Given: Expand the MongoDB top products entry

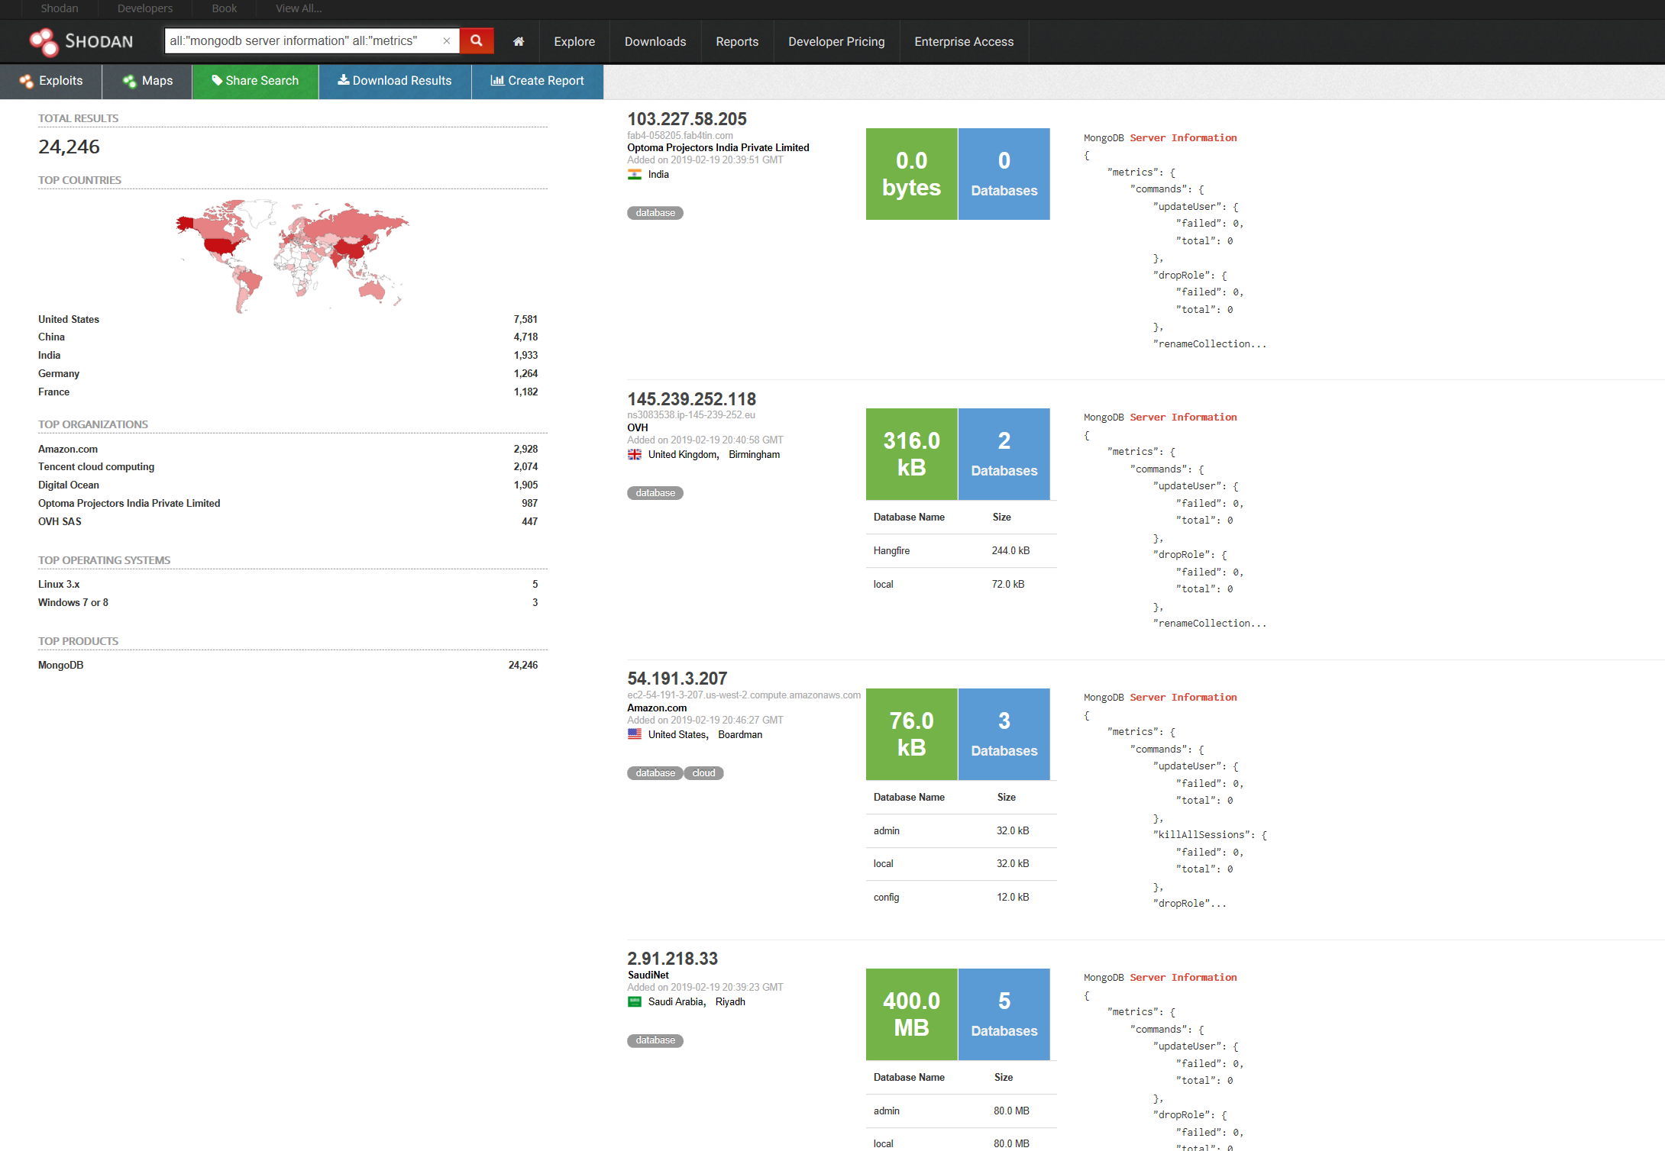Looking at the screenshot, I should click(60, 664).
